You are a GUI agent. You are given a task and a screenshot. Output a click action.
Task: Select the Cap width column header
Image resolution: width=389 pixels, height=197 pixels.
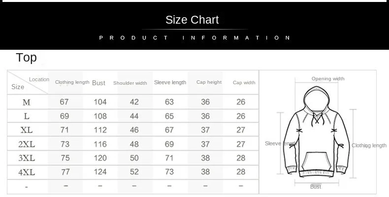click(244, 83)
